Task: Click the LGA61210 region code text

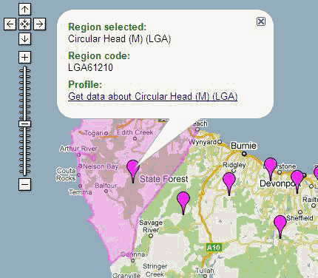Action: (x=90, y=67)
